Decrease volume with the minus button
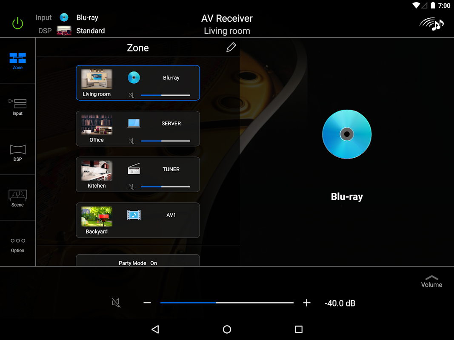The width and height of the screenshot is (454, 340). coord(147,303)
